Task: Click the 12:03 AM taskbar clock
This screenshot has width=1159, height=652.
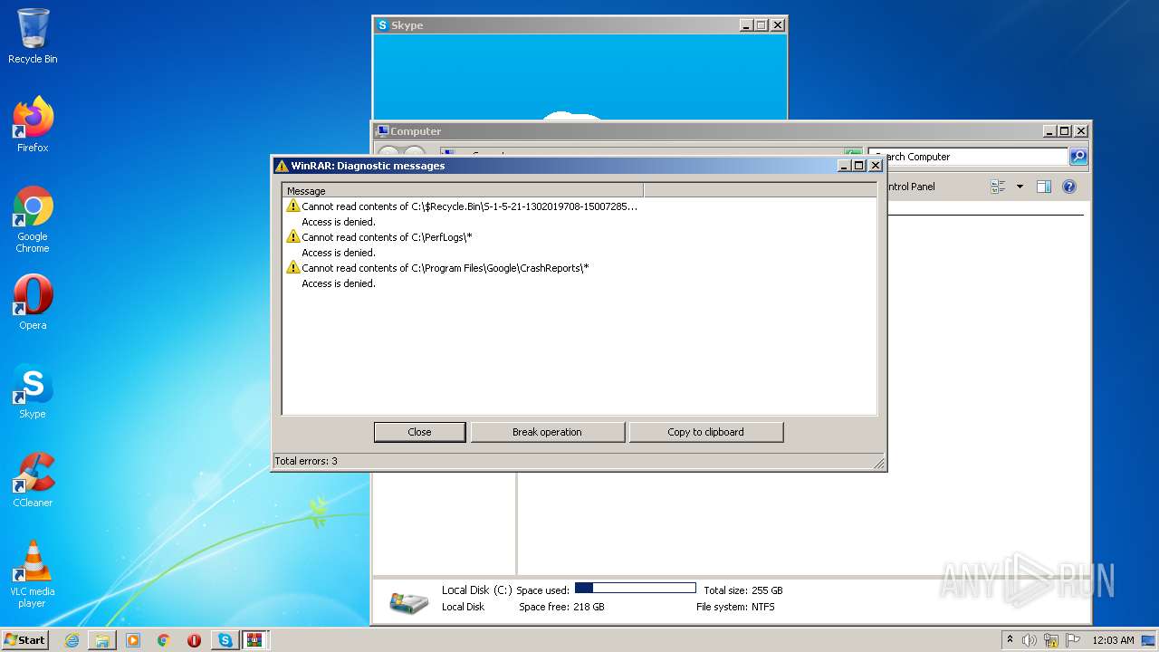Action: coord(1113,640)
